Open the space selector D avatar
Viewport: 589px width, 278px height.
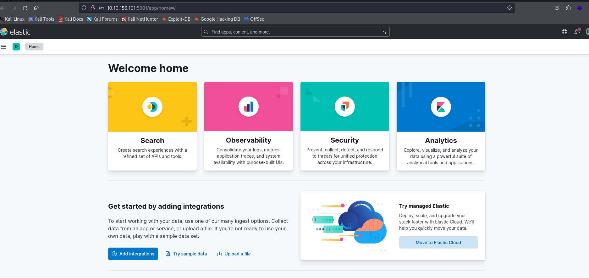(x=16, y=47)
